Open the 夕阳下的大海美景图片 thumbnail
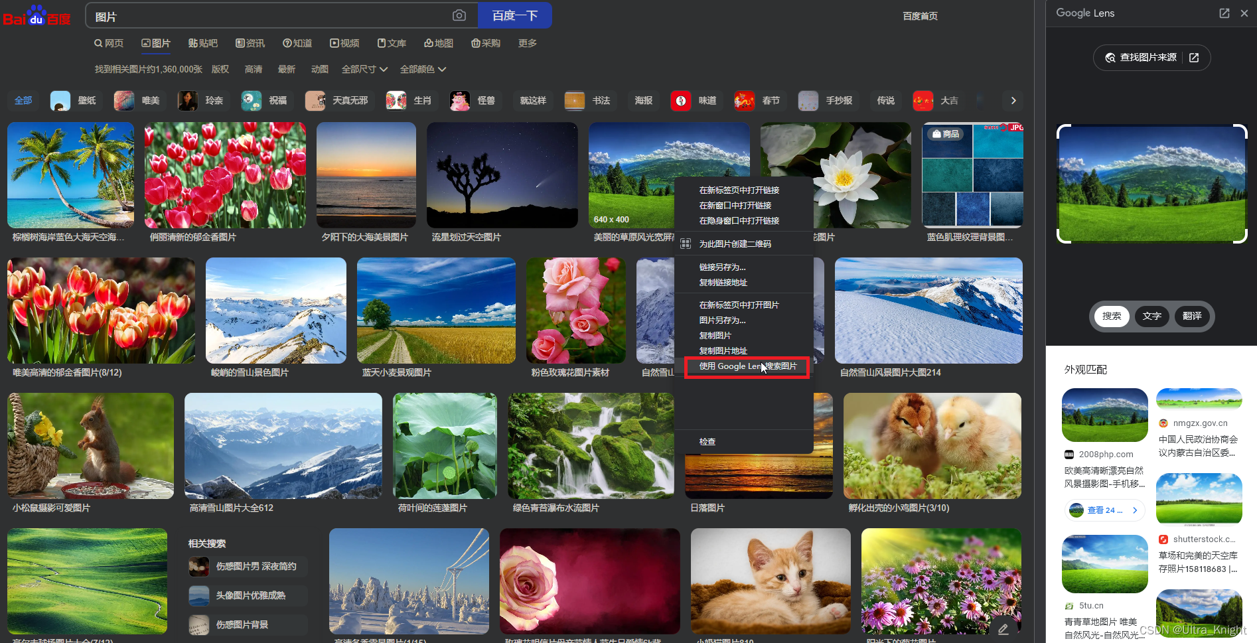Screen dimensions: 1257x643 366,175
